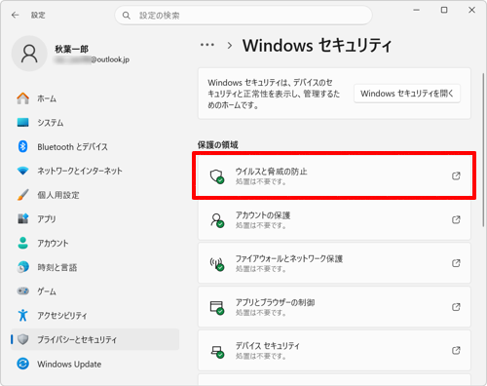
Task: Maximize the 設定 window
Action: pyautogui.click(x=444, y=10)
